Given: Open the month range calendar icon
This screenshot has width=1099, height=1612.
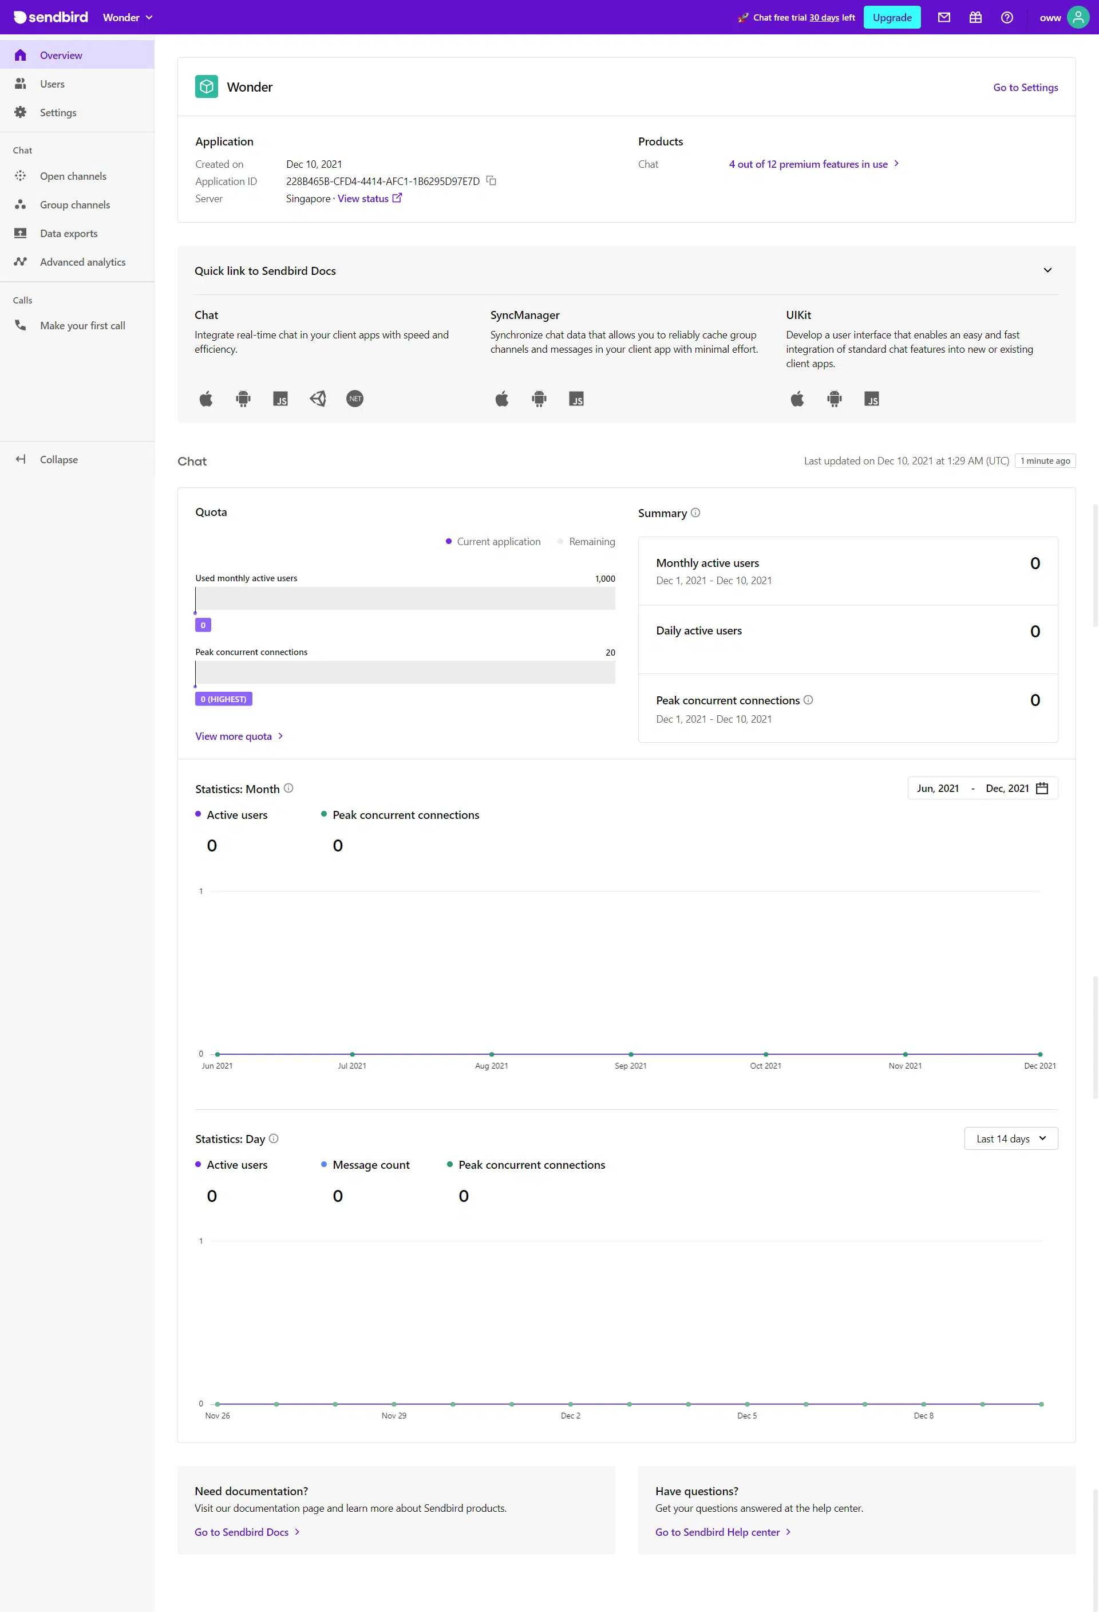Looking at the screenshot, I should pyautogui.click(x=1041, y=788).
